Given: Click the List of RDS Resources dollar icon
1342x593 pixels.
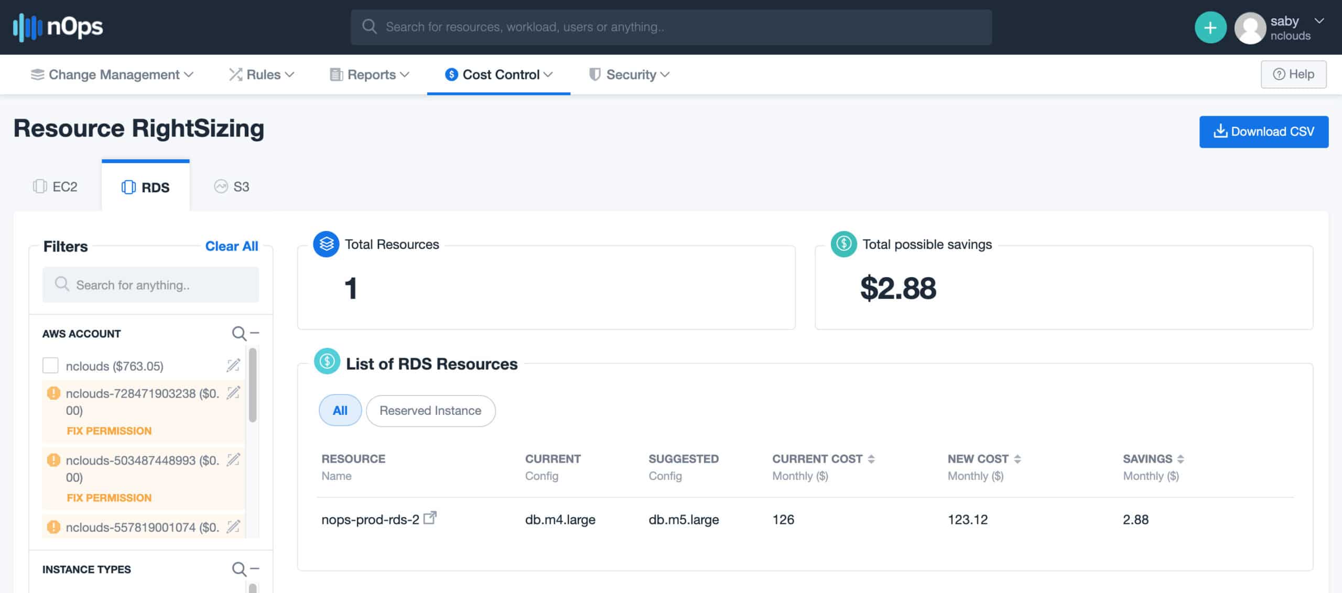Looking at the screenshot, I should click(327, 361).
